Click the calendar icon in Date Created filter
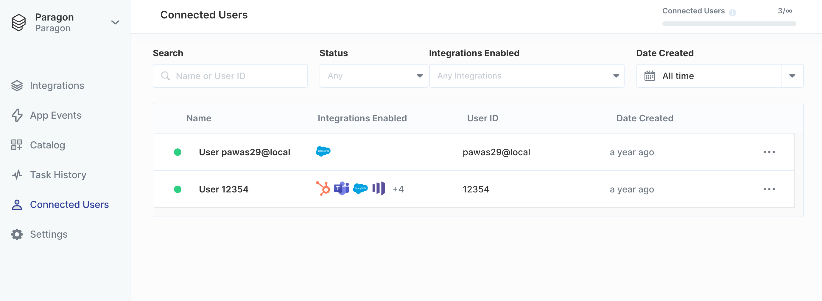822x301 pixels. coord(649,76)
